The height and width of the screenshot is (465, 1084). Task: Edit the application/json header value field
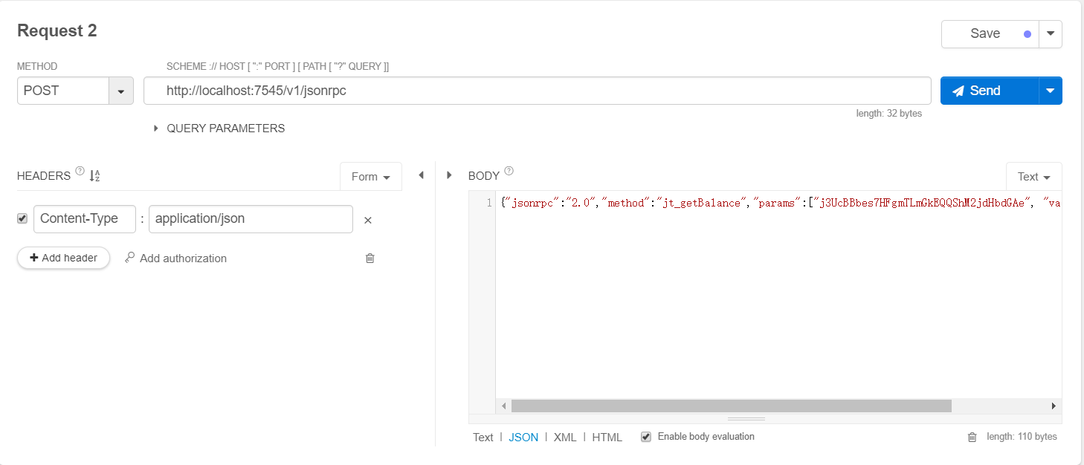[x=251, y=219]
